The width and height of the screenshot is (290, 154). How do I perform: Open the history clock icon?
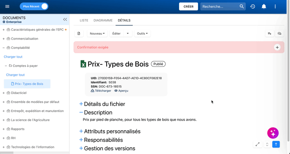tap(253, 6)
